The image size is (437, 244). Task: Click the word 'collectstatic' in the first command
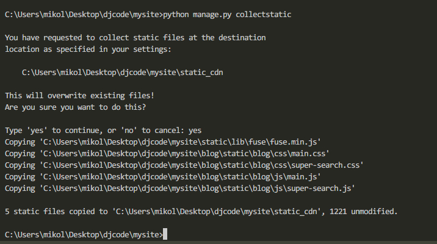264,15
